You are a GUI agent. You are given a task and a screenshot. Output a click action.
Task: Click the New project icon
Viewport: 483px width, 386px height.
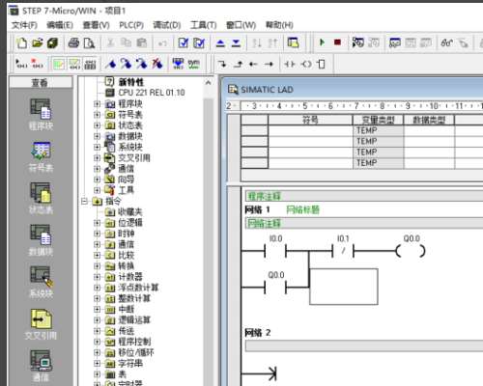pos(22,42)
